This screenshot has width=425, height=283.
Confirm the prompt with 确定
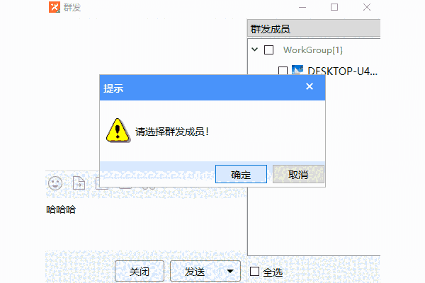(241, 174)
